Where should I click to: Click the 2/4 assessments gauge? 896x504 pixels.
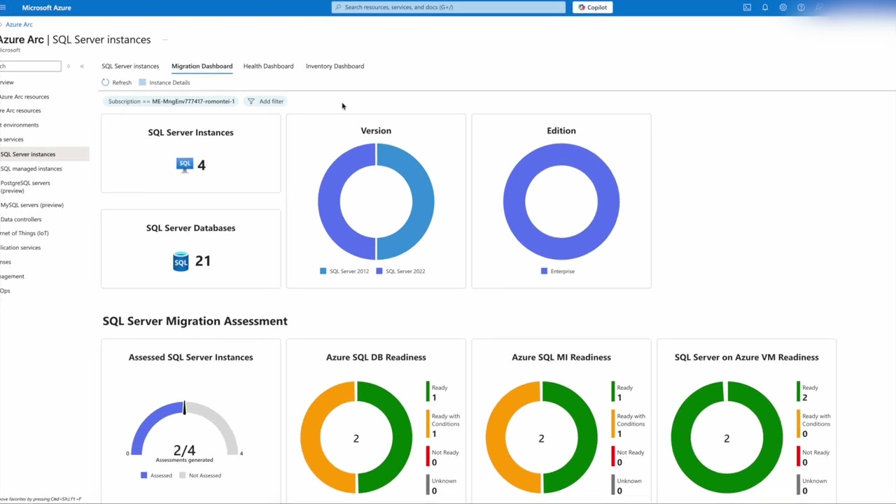pos(184,430)
